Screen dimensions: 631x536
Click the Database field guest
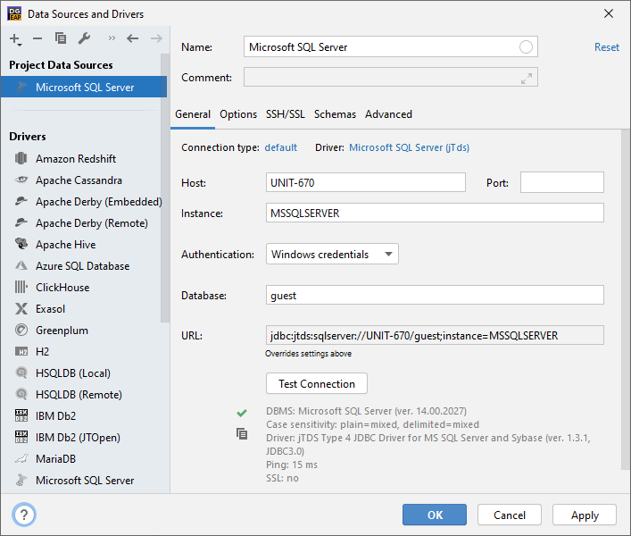[x=435, y=295]
